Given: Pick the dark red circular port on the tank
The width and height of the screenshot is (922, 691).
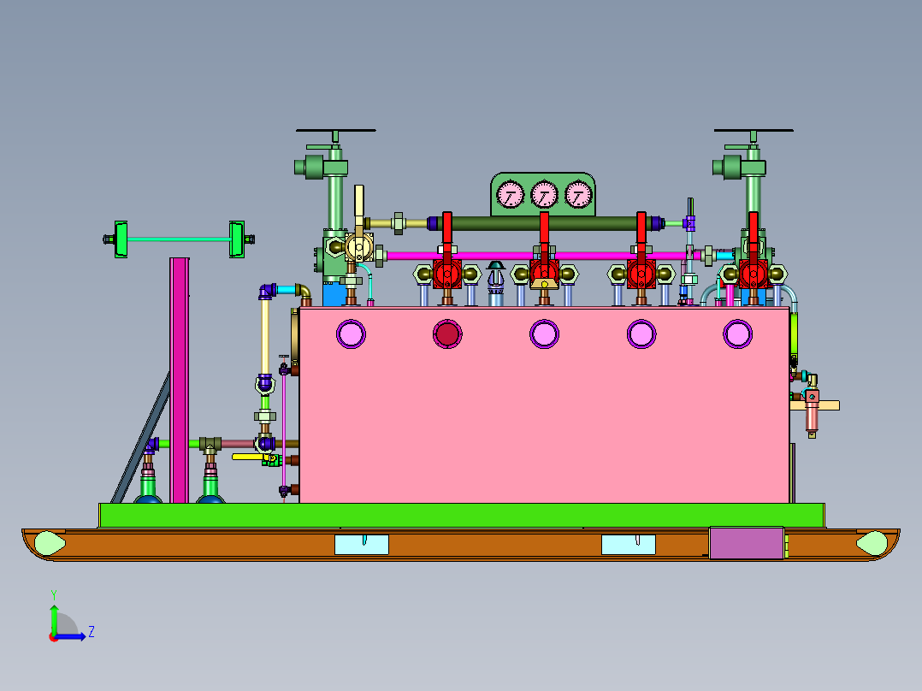Looking at the screenshot, I should click(447, 334).
